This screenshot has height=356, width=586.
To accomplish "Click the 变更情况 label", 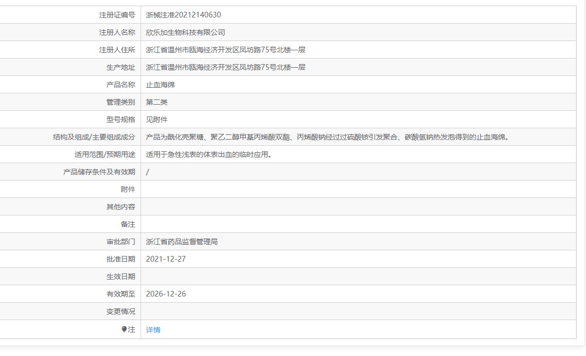I will (x=121, y=311).
